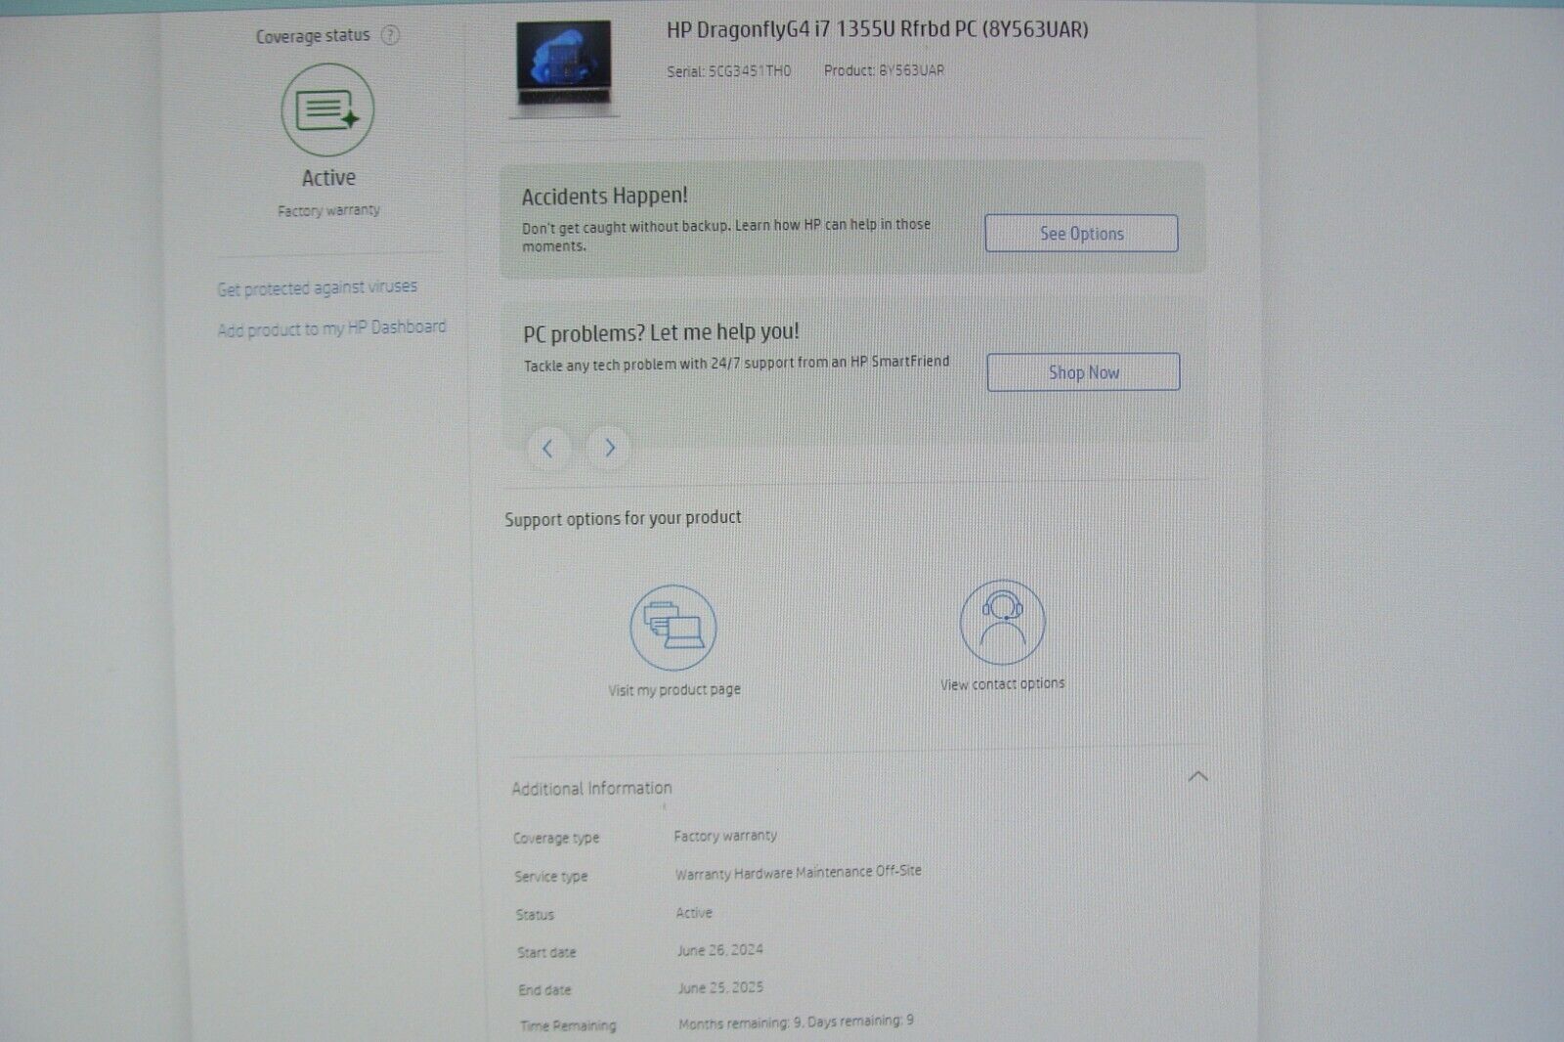This screenshot has width=1564, height=1042.
Task: Select the product title HP DragonflyG4 i7 1355U
Action: click(877, 30)
